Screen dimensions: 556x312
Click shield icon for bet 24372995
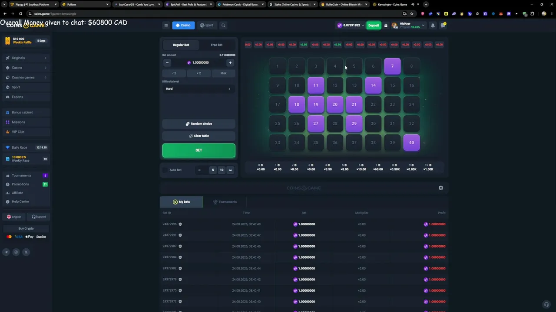tap(180, 224)
